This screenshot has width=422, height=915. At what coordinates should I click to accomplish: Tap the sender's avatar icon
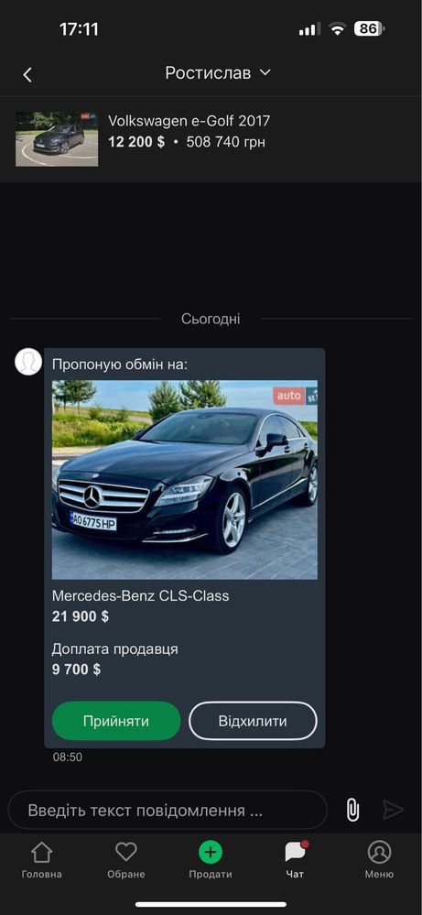click(x=28, y=362)
